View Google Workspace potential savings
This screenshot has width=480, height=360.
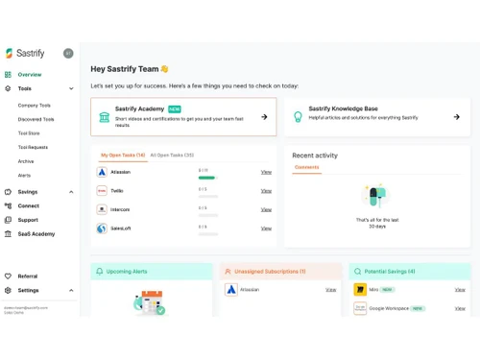(460, 308)
